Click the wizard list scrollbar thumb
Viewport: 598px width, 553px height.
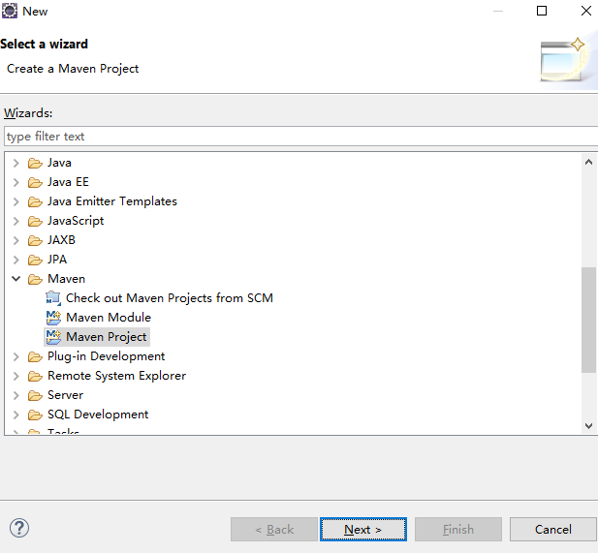click(588, 320)
